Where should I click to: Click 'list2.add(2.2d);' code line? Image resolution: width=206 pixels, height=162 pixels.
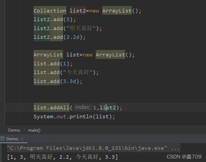(x=59, y=37)
